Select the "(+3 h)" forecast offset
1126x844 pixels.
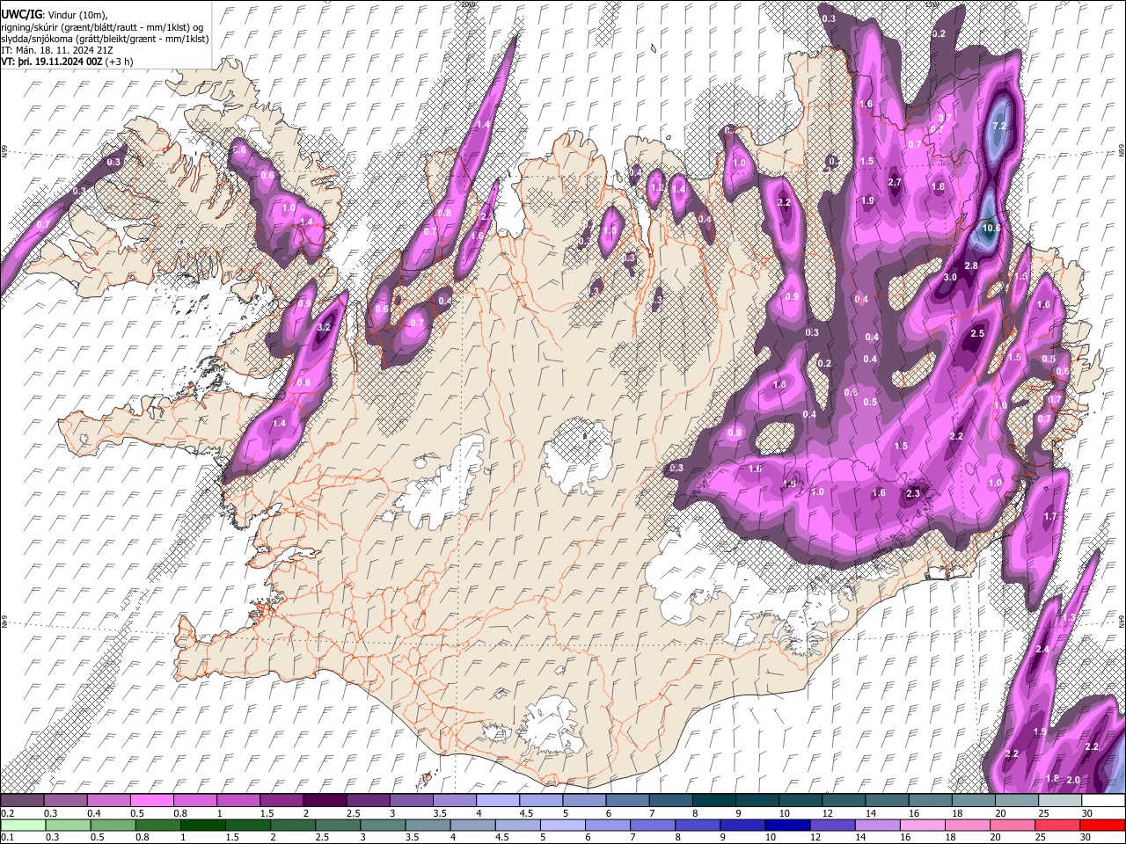tap(119, 62)
